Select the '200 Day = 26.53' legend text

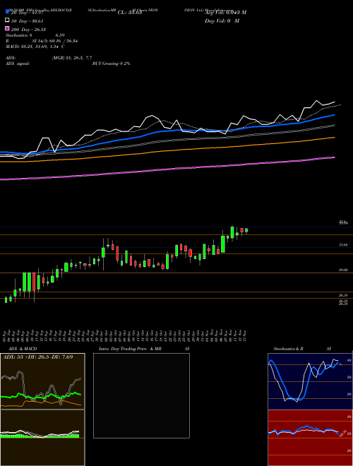[x=28, y=30]
